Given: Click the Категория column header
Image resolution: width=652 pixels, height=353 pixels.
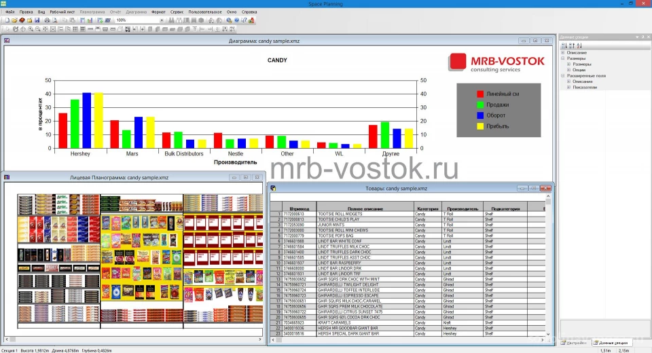Looking at the screenshot, I should pyautogui.click(x=427, y=208).
